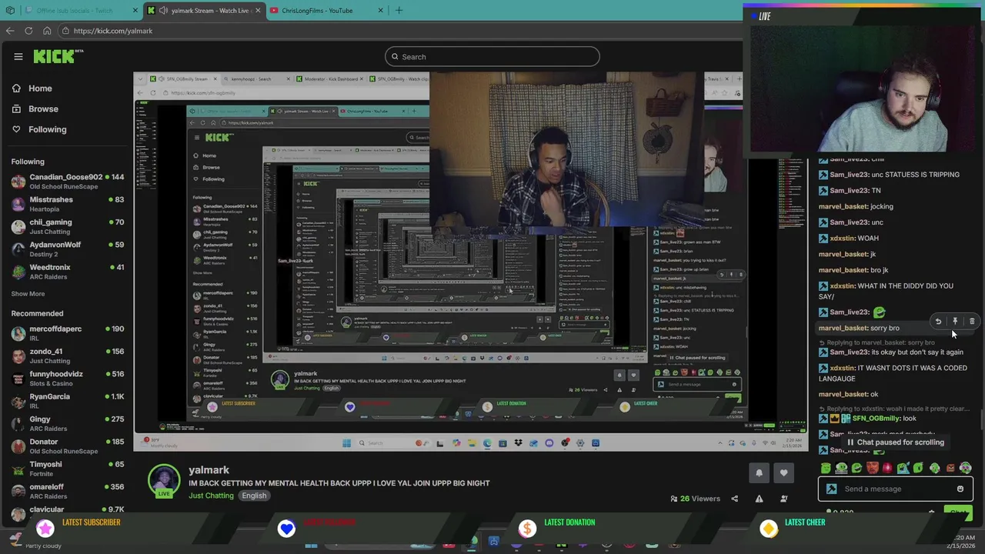985x554 pixels.
Task: Reload the page with the refresh icon
Action: pyautogui.click(x=28, y=31)
